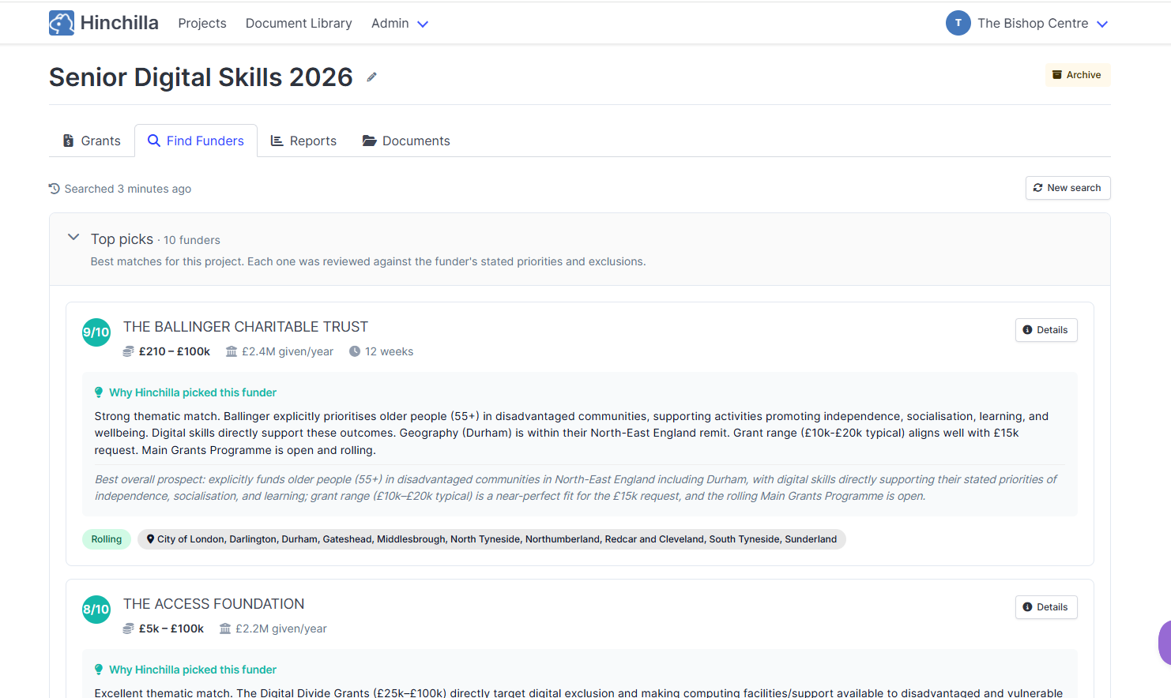The width and height of the screenshot is (1171, 698).
Task: Open the purple help widget at the screen edge
Action: 1165,643
